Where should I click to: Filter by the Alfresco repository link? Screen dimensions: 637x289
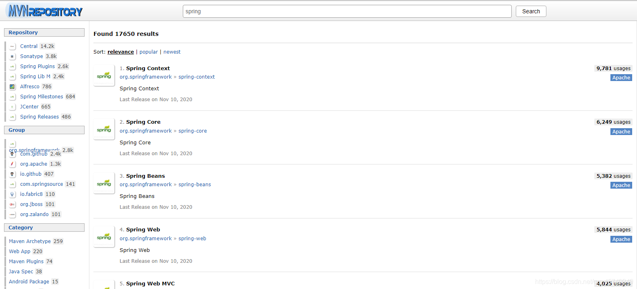pyautogui.click(x=30, y=87)
